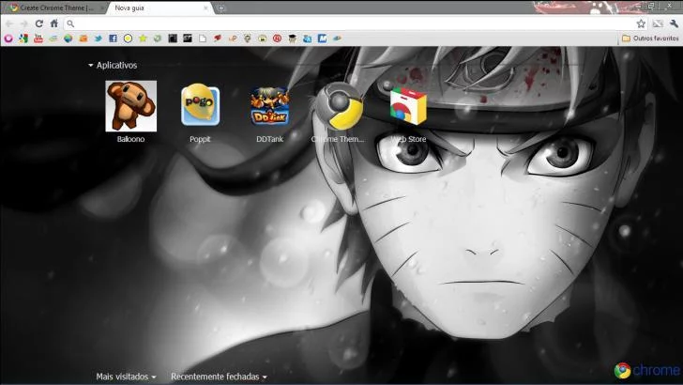
Task: Open the Outros favoritos folder
Action: click(650, 38)
